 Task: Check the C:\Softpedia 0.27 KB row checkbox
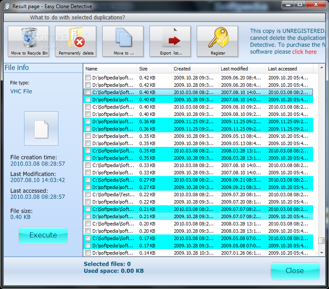[x=88, y=180]
